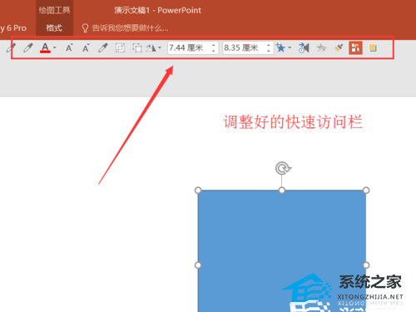Viewport: 416px width, 312px height.
Task: Click the top-right resize handle of the rectangle
Action: pyautogui.click(x=366, y=191)
